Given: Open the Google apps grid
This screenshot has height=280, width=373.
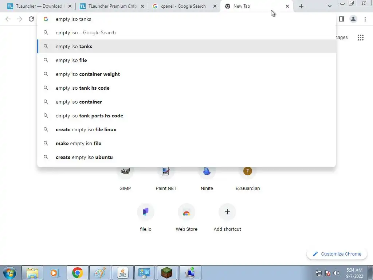Looking at the screenshot, I should pos(360,38).
